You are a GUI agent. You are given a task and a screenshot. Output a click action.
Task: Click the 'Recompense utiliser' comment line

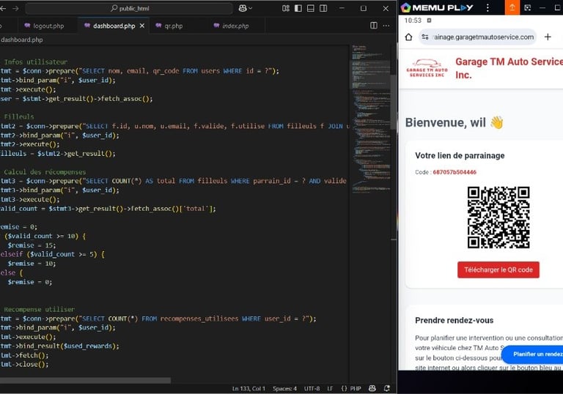(39, 309)
